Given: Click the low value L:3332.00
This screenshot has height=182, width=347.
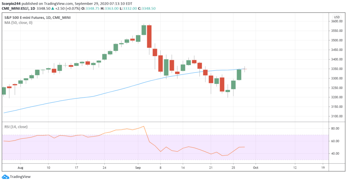Looking at the screenshot, I should coord(128,8).
